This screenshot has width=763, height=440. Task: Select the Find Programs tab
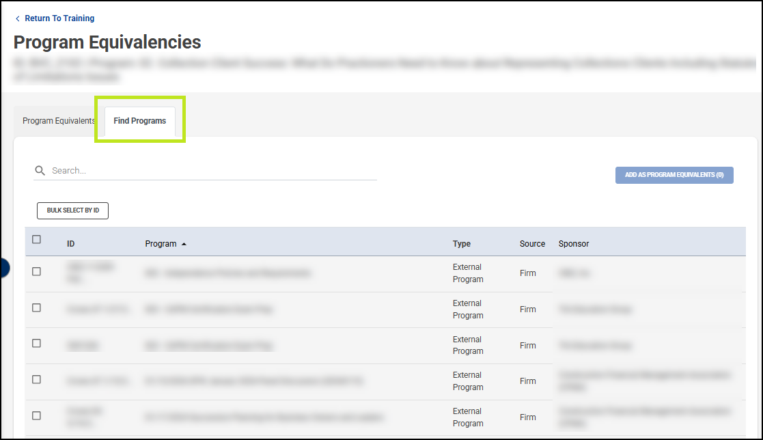point(140,121)
